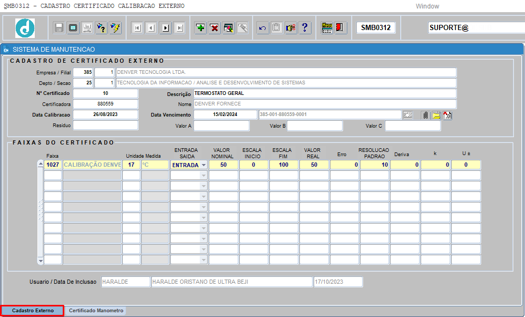Screen dimensions: 525x317
Task: Click the print icon in toolbar
Action: (87, 28)
